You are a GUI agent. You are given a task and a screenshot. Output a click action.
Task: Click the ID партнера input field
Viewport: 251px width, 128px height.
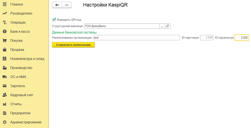point(207,38)
